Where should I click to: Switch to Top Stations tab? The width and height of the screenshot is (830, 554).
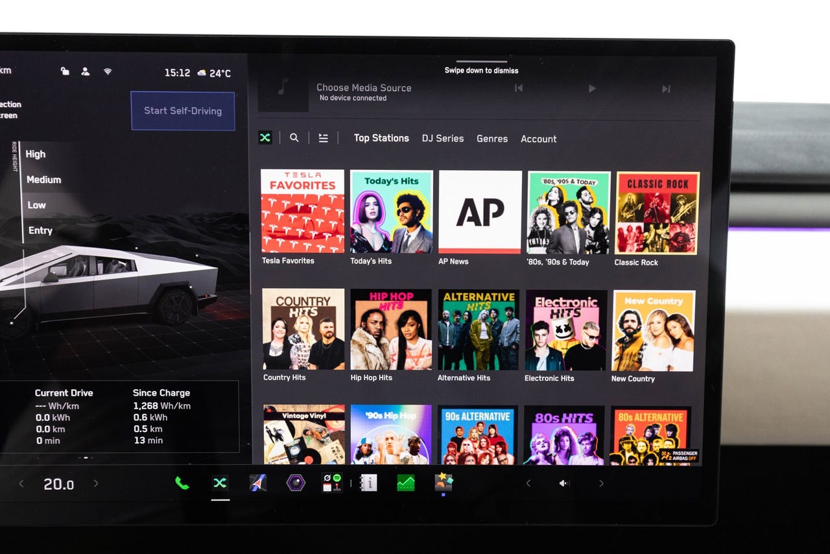[x=381, y=138]
